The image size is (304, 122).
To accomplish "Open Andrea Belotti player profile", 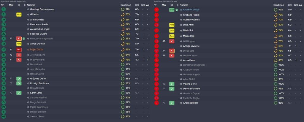I will coord(190,103).
